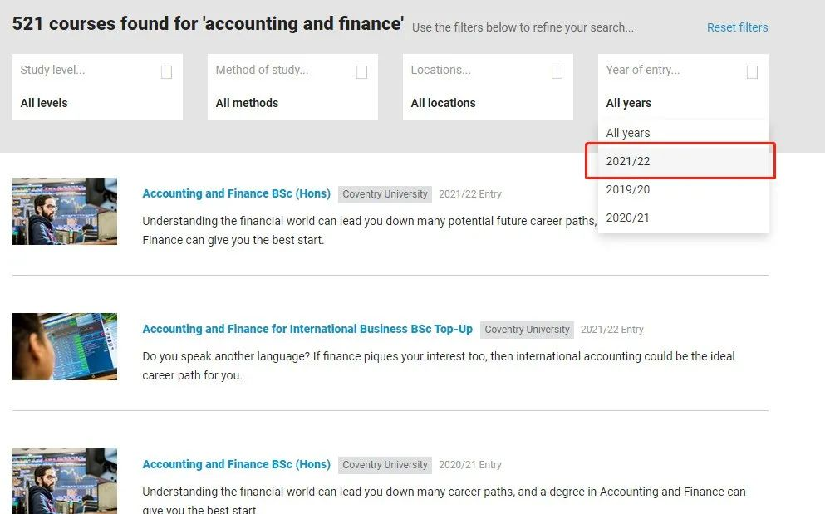The height and width of the screenshot is (514, 825).
Task: Click the Year of entry dropdown
Action: coord(683,86)
